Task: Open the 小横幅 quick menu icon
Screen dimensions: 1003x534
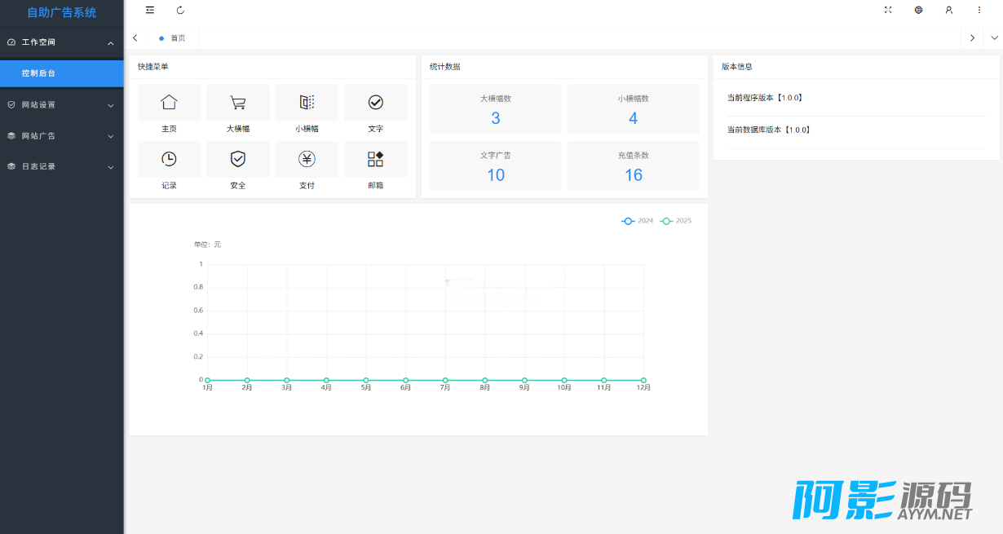Action: click(x=307, y=103)
